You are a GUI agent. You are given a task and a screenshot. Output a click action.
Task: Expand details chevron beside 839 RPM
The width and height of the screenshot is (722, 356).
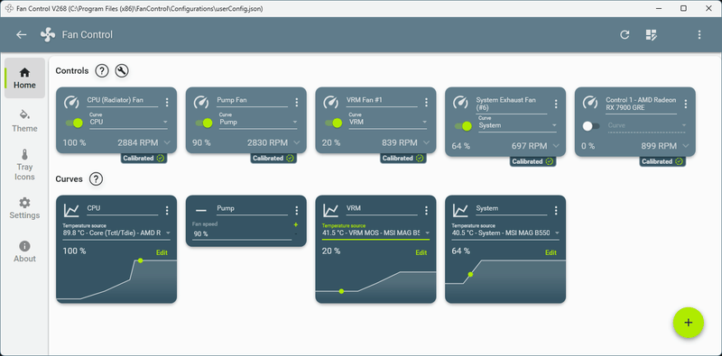(426, 143)
